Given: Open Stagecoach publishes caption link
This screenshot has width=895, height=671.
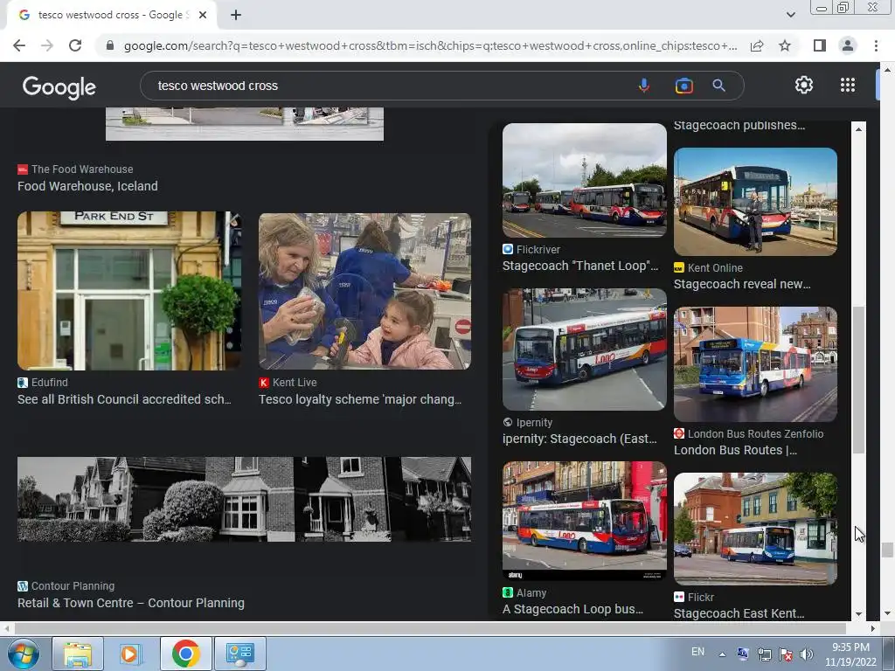Looking at the screenshot, I should [739, 126].
